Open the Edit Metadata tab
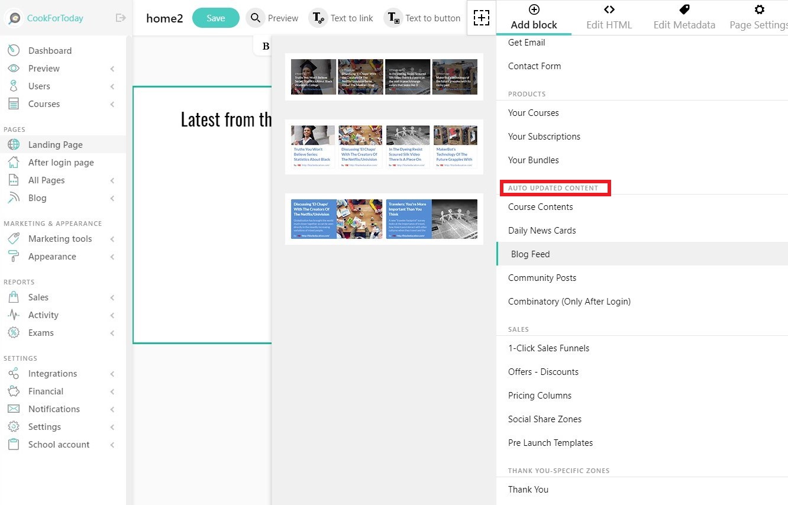The width and height of the screenshot is (788, 505). coord(684,18)
